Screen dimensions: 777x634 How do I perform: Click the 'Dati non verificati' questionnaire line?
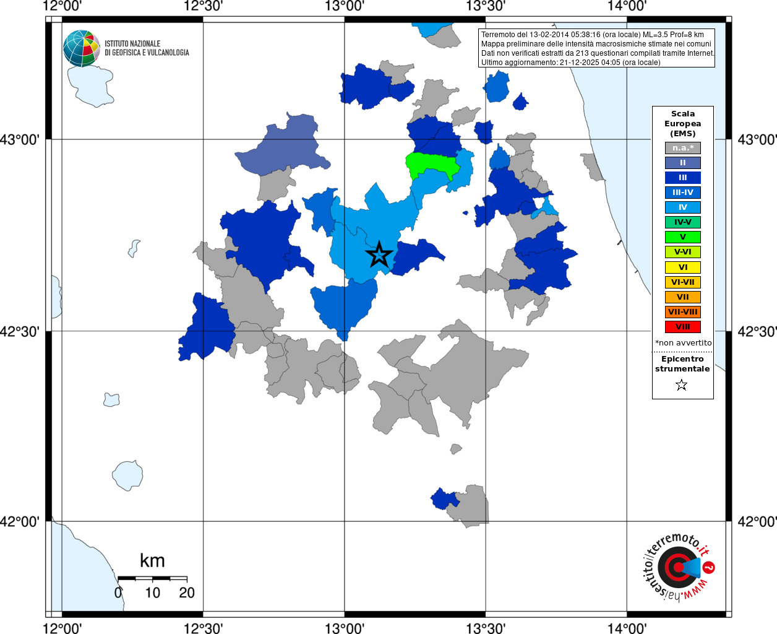pos(598,53)
